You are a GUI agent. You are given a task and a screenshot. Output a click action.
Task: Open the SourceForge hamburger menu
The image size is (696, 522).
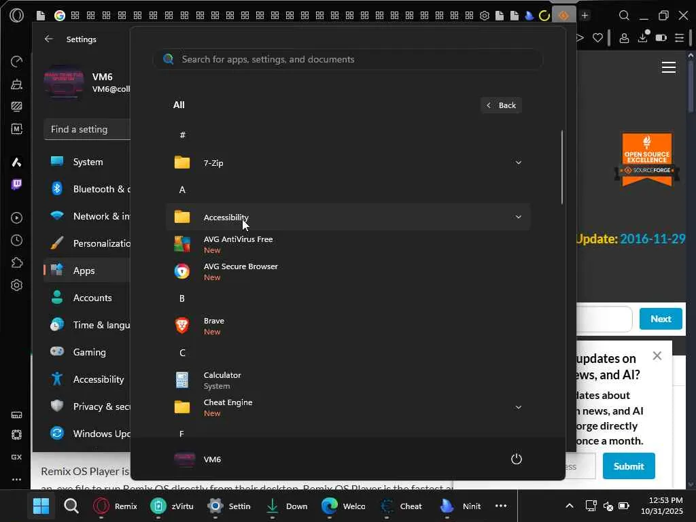(669, 67)
